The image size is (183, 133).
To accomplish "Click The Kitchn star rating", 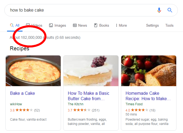I will [x=82, y=110].
